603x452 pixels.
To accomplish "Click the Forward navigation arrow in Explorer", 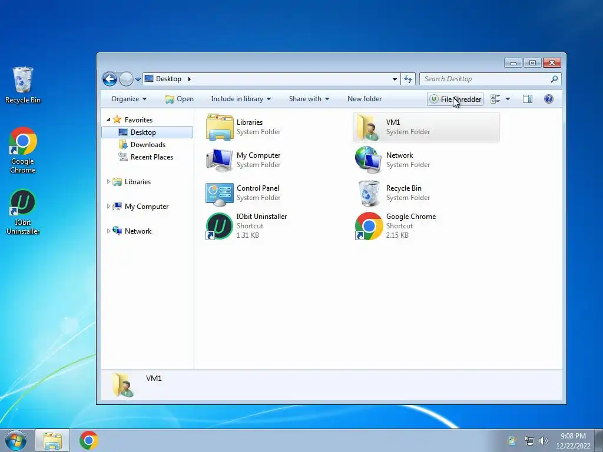I will pos(126,79).
